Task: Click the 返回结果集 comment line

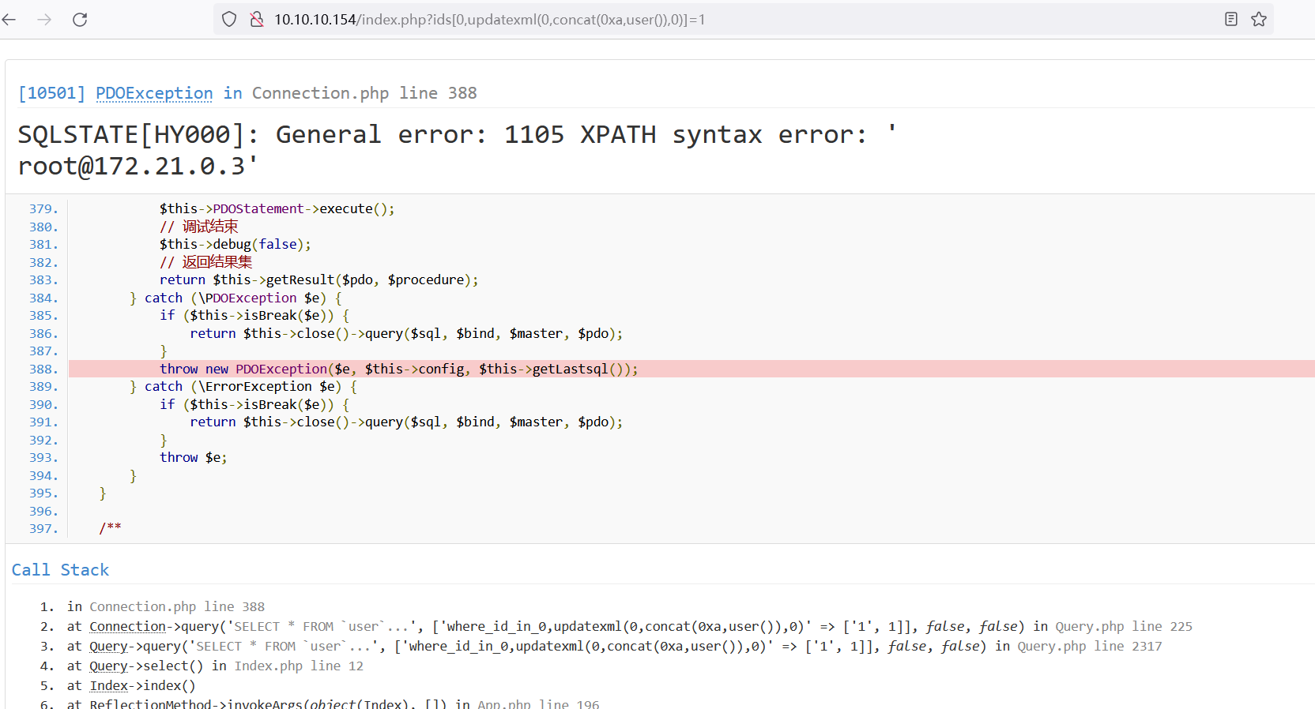Action: click(205, 262)
